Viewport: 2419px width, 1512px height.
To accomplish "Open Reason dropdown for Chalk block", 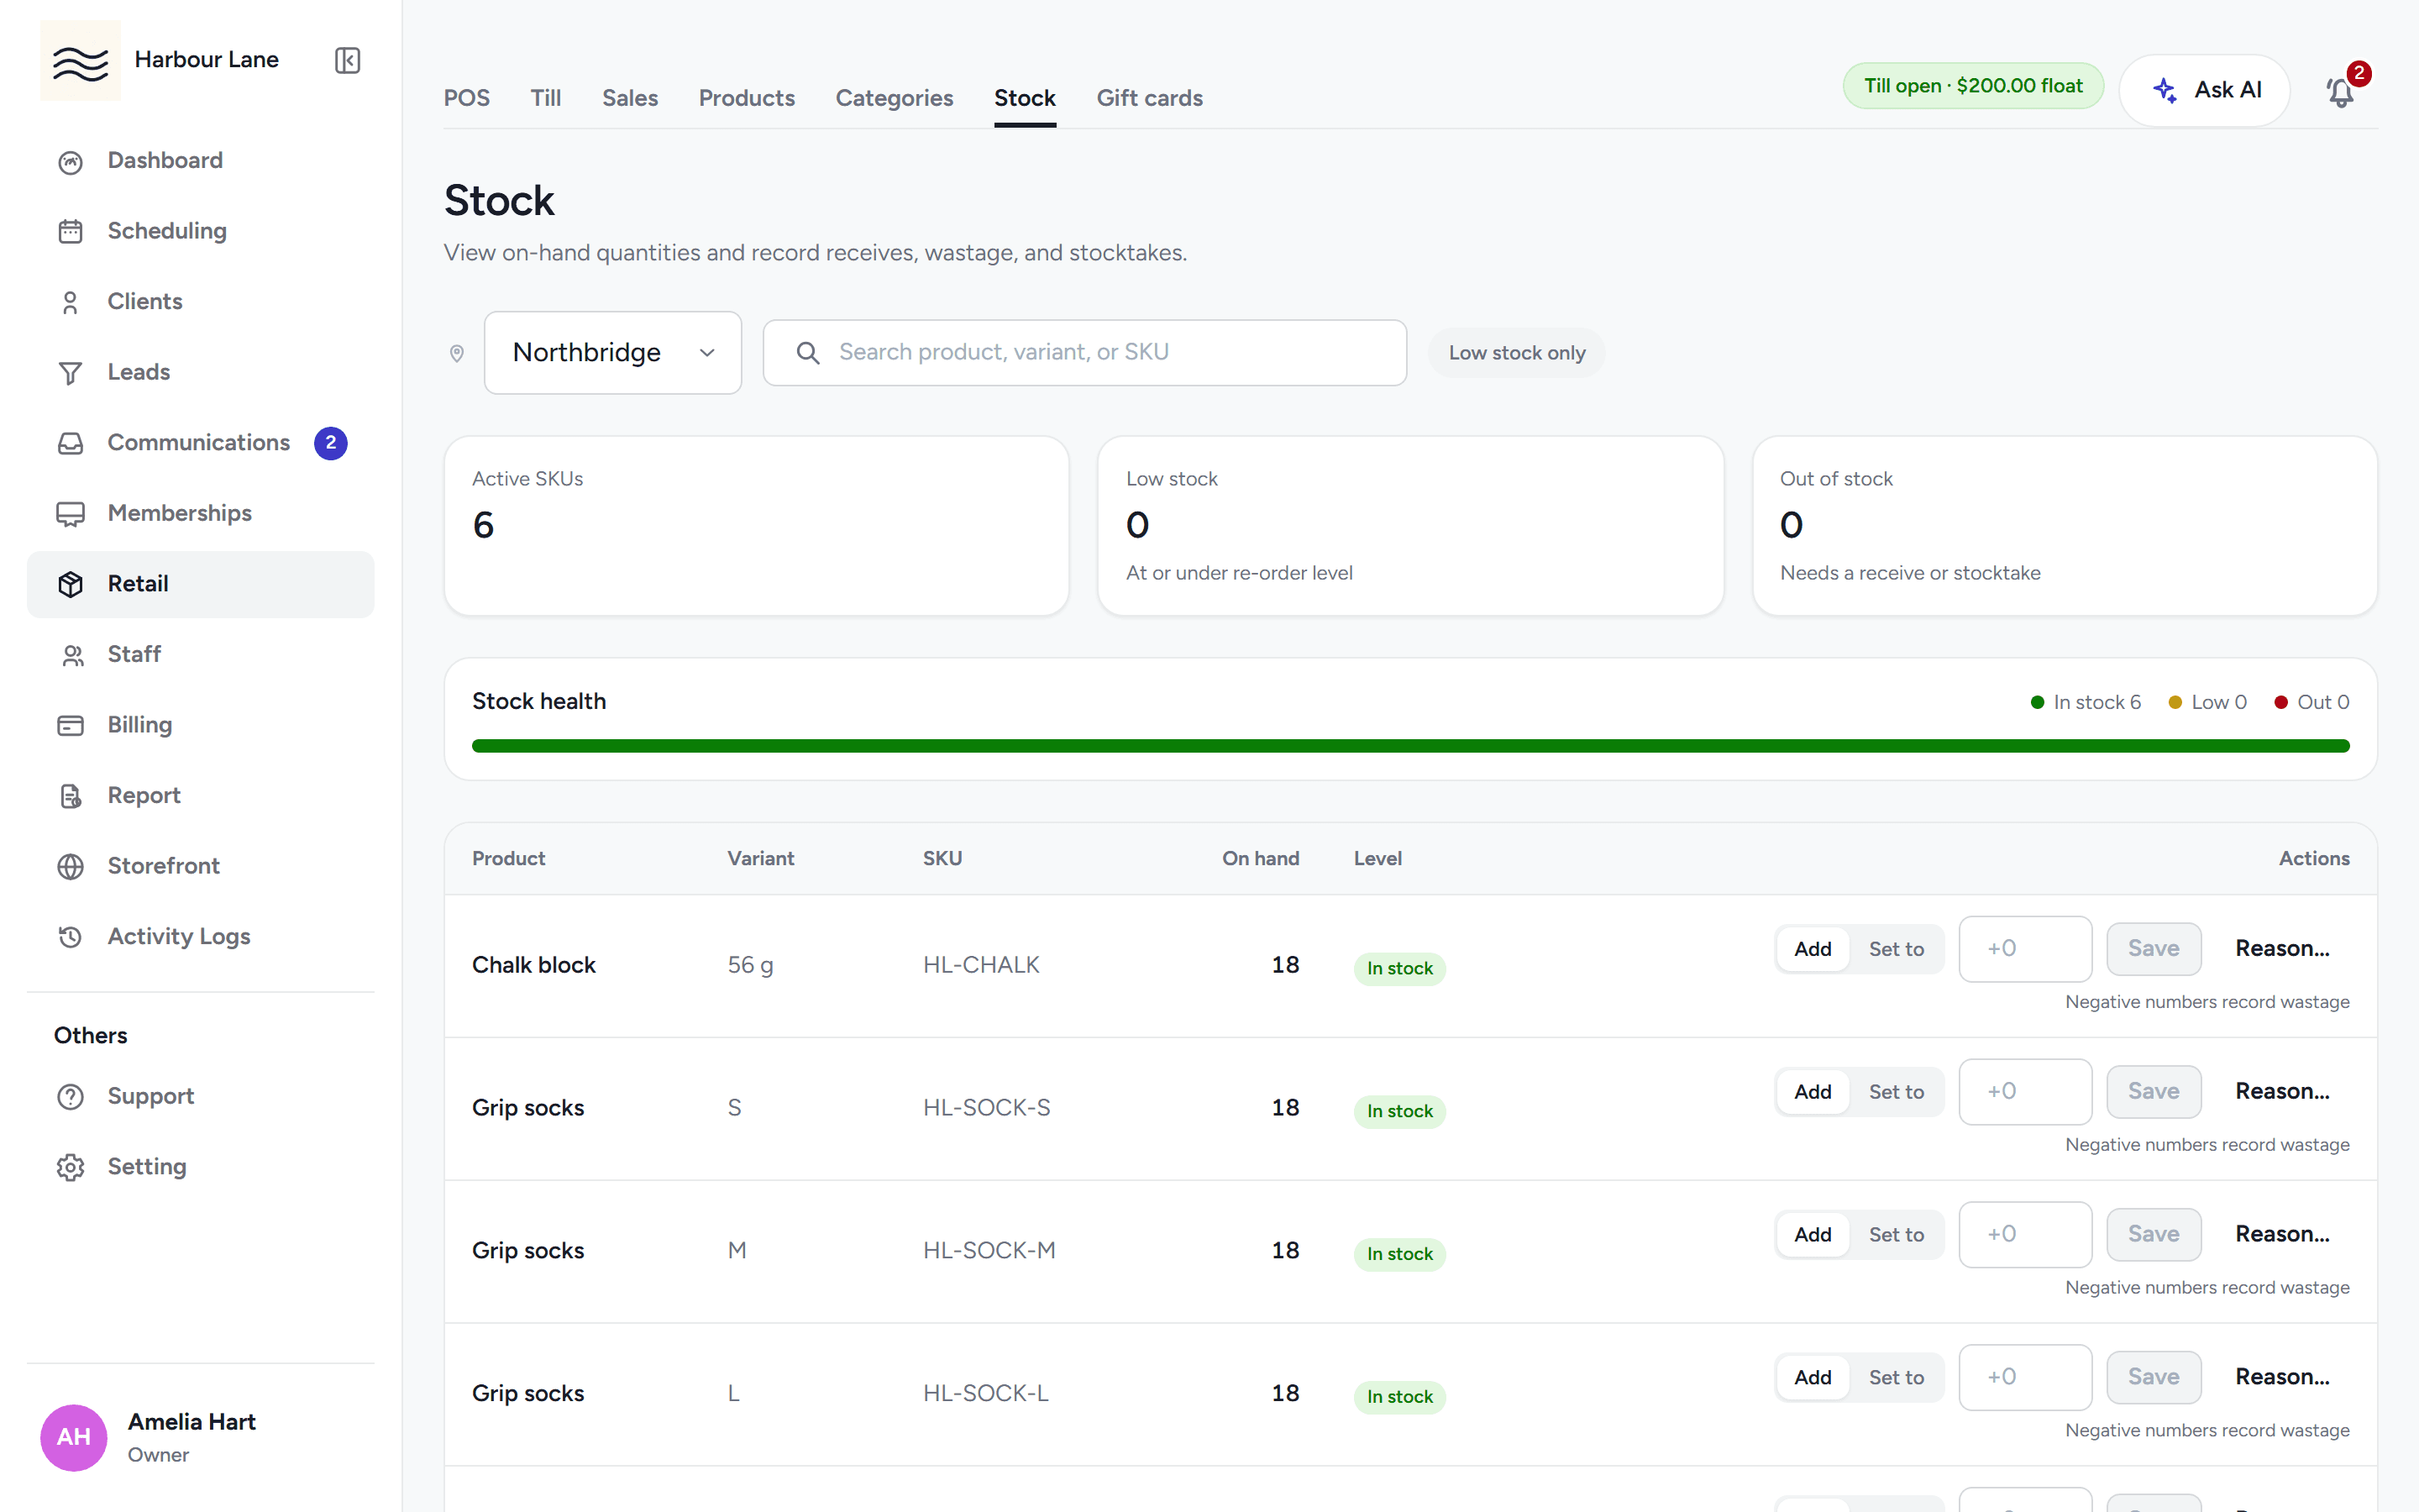I will [x=2283, y=949].
